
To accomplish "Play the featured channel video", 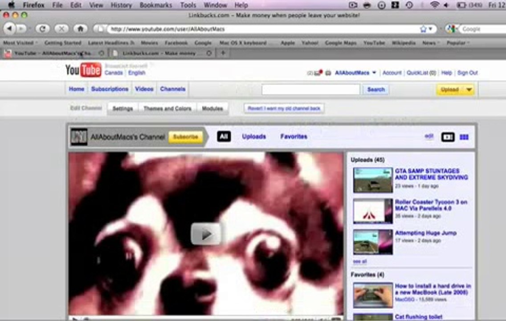I will pos(206,234).
